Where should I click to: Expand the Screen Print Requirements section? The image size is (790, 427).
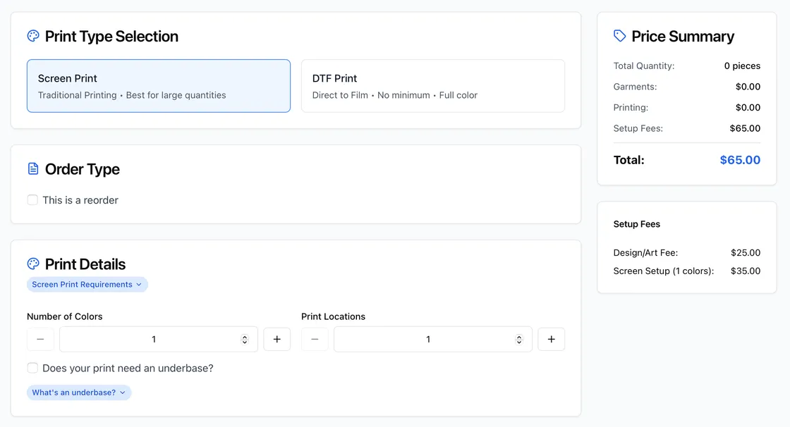[87, 284]
